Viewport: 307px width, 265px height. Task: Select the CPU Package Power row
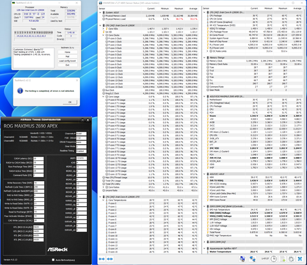tap(254, 32)
